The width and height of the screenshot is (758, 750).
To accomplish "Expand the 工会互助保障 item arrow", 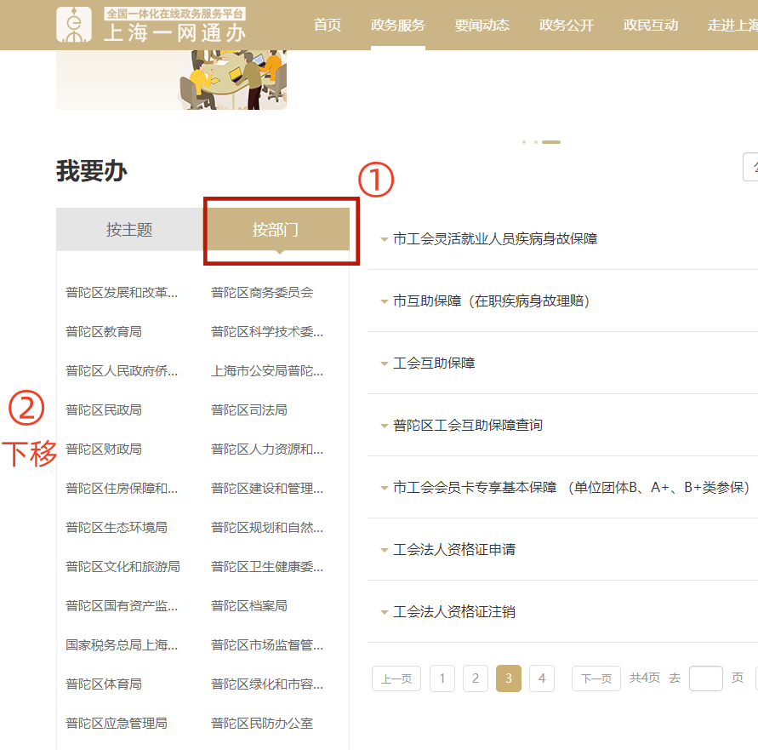I will [385, 364].
